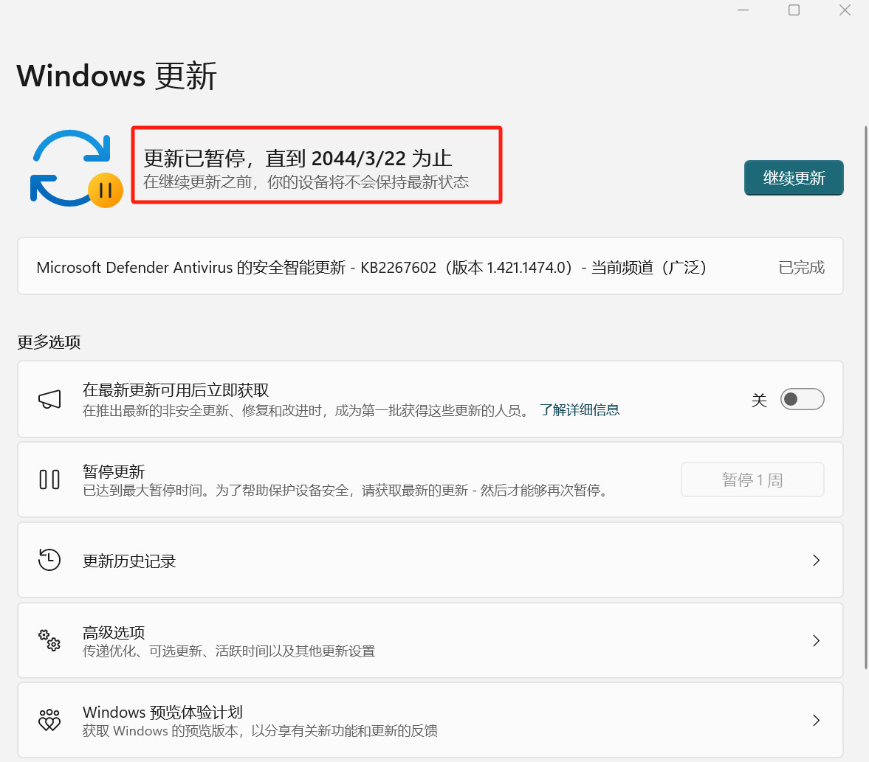Click the 关 label beside the toggle
This screenshot has height=762, width=869.
coord(759,400)
